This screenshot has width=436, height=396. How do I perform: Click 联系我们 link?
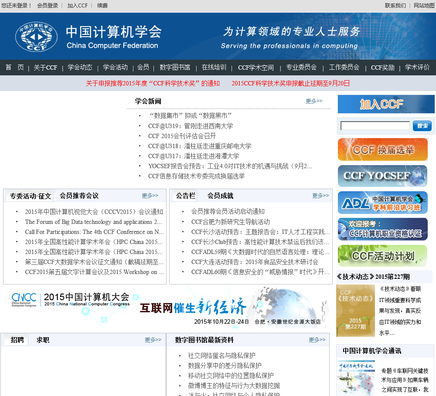(395, 6)
